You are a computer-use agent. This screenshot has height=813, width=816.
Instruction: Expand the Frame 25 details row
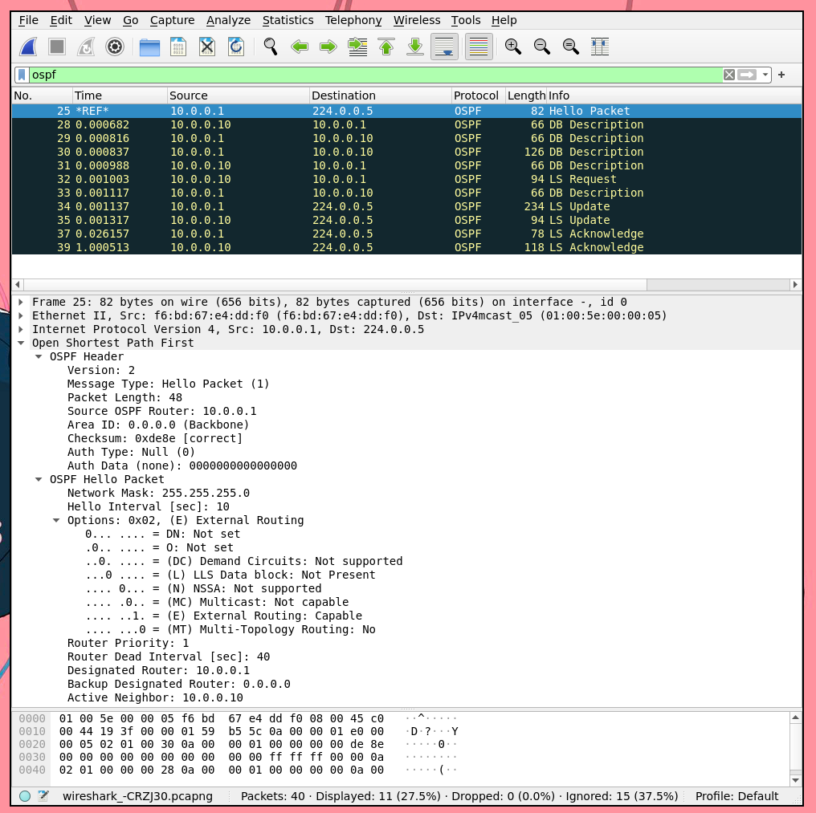(x=21, y=303)
